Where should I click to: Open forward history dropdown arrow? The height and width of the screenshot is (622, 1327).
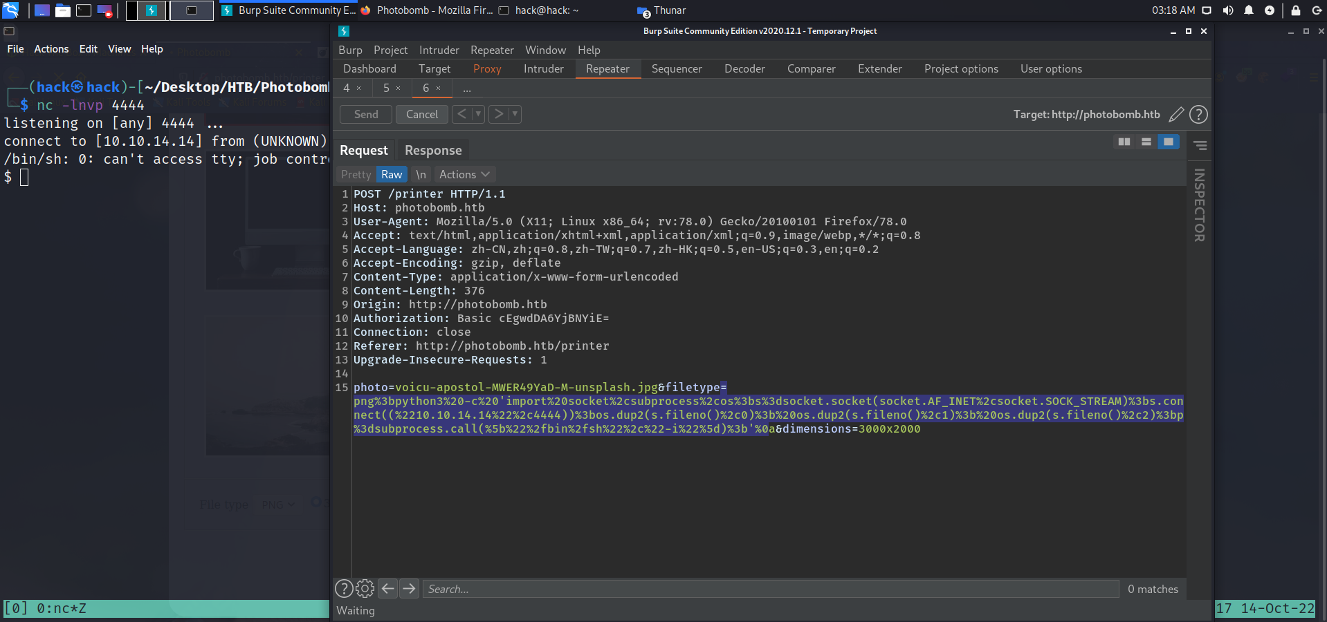point(515,114)
